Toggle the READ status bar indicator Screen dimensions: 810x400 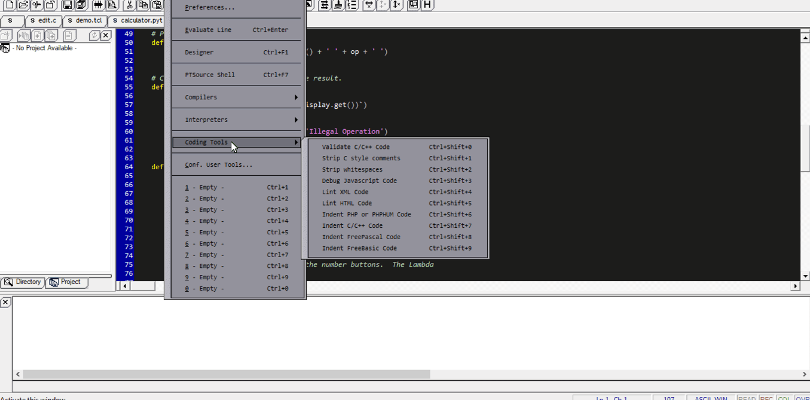[747, 398]
